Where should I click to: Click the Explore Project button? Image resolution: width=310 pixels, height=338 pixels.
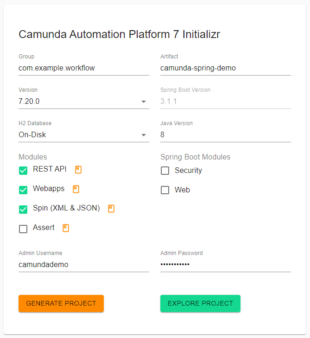[x=200, y=303]
